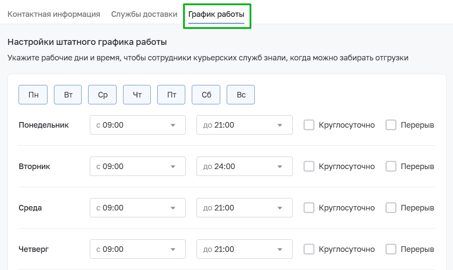Screen dimensions: 453x270
Task: Open Четверг start time dropdown
Action: [137, 249]
